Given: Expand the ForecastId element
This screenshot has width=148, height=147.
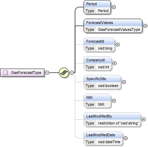Looking at the screenshot, I should point(117,44).
